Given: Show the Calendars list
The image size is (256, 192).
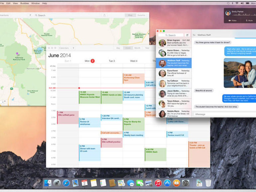Looking at the screenshot, I should tap(64, 48).
